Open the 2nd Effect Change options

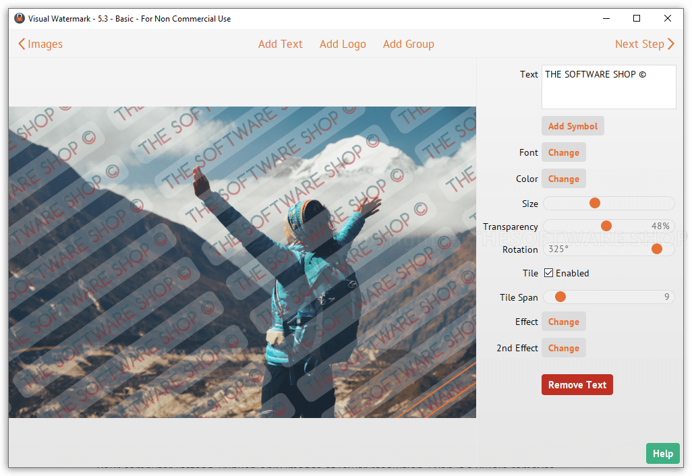(x=563, y=348)
